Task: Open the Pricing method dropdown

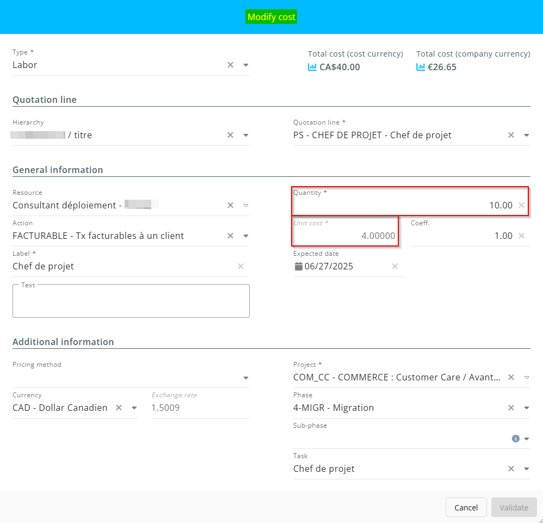Action: pyautogui.click(x=245, y=378)
